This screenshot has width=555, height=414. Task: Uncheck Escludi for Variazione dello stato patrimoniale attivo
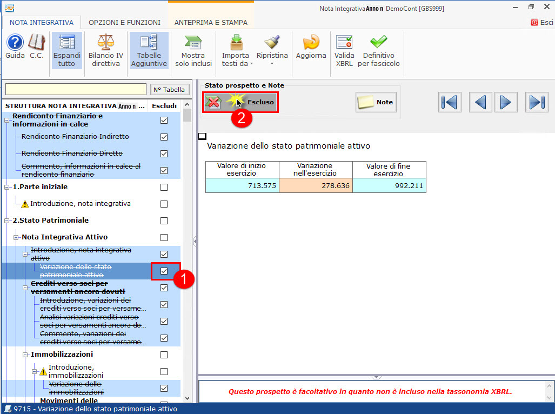(164, 271)
